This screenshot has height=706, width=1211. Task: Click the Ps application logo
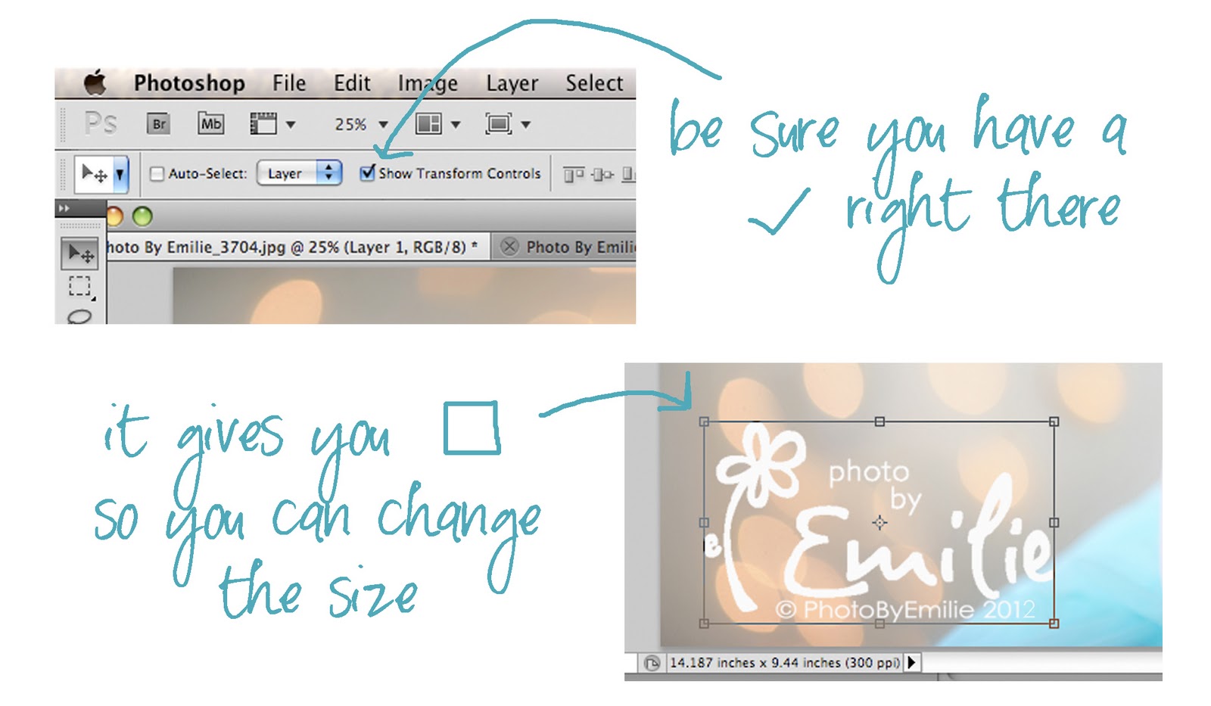coord(101,123)
